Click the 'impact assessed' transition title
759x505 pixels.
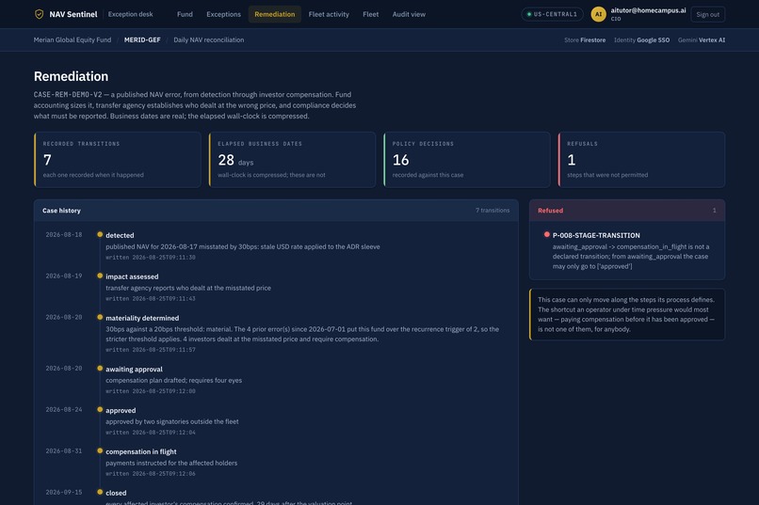pos(132,276)
